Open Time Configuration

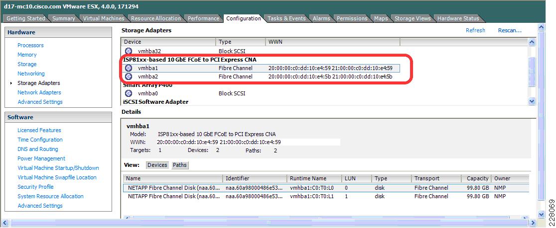click(x=40, y=140)
